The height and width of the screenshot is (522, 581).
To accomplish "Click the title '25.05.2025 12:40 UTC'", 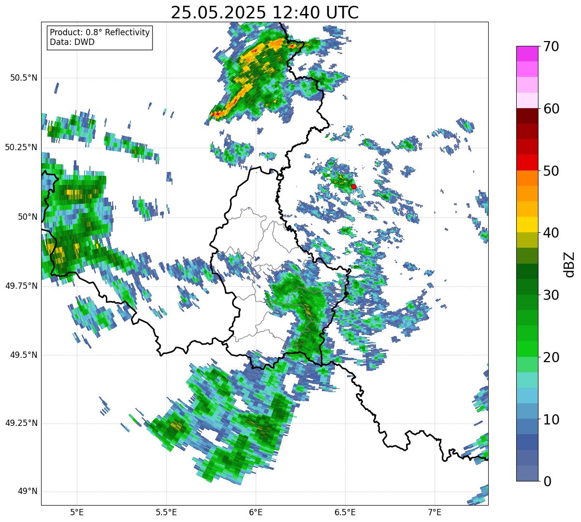I will pyautogui.click(x=264, y=13).
